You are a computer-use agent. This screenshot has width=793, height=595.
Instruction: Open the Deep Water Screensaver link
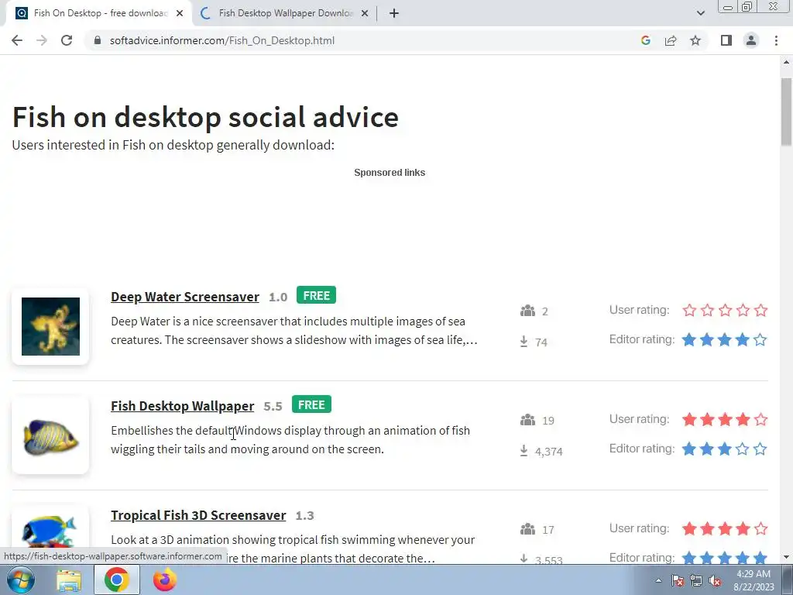click(x=185, y=297)
